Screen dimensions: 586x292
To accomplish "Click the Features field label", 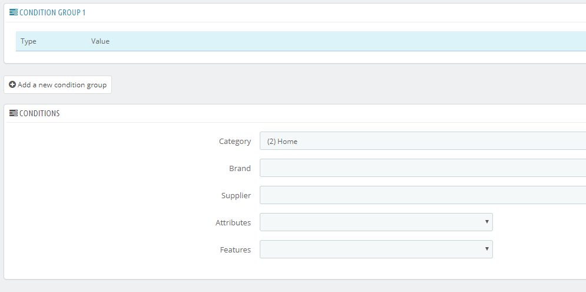I will click(x=236, y=250).
